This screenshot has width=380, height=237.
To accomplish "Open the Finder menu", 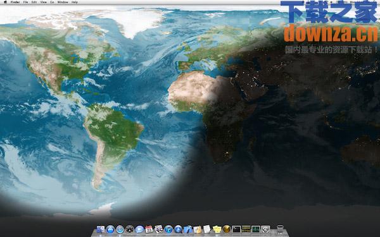I will pos(15,2).
